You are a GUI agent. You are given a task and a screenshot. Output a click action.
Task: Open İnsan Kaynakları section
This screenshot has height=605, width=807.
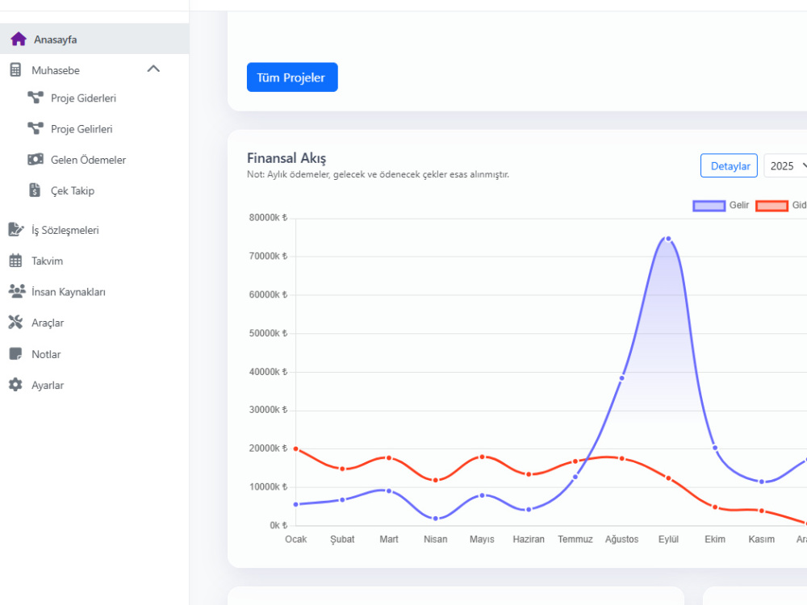69,292
